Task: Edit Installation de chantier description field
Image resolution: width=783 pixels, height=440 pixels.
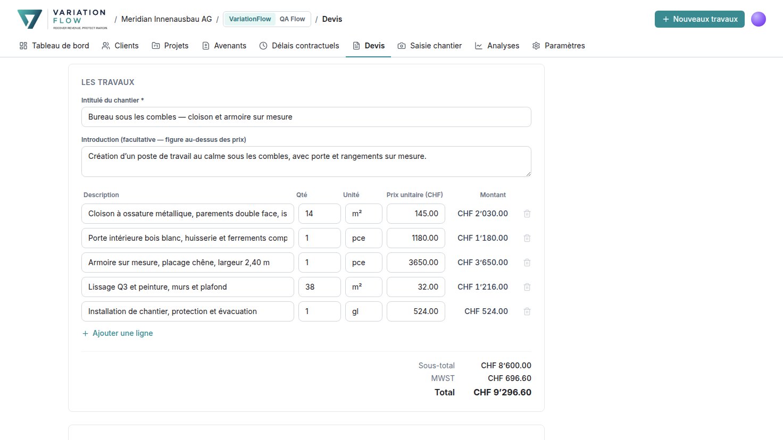Action: 188,311
